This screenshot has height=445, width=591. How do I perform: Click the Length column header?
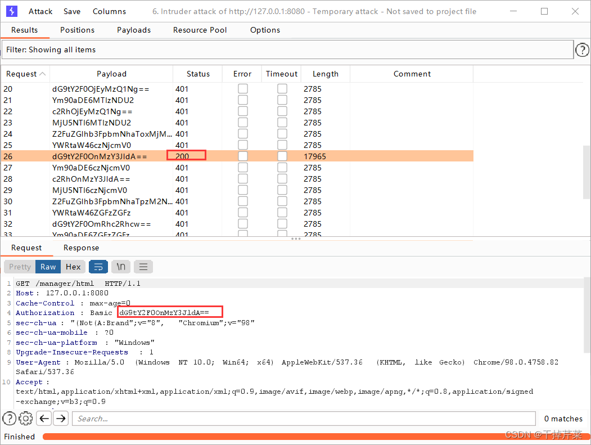325,74
